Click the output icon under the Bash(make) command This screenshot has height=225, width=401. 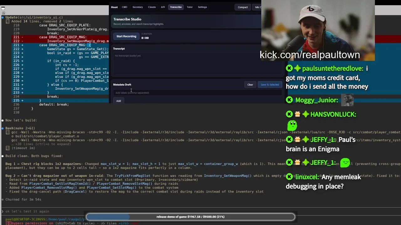(8, 132)
